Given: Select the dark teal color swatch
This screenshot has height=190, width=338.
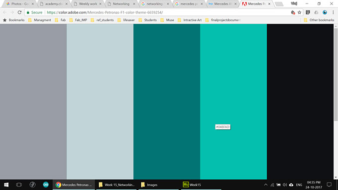Looking at the screenshot, I should pyautogui.click(x=167, y=101).
